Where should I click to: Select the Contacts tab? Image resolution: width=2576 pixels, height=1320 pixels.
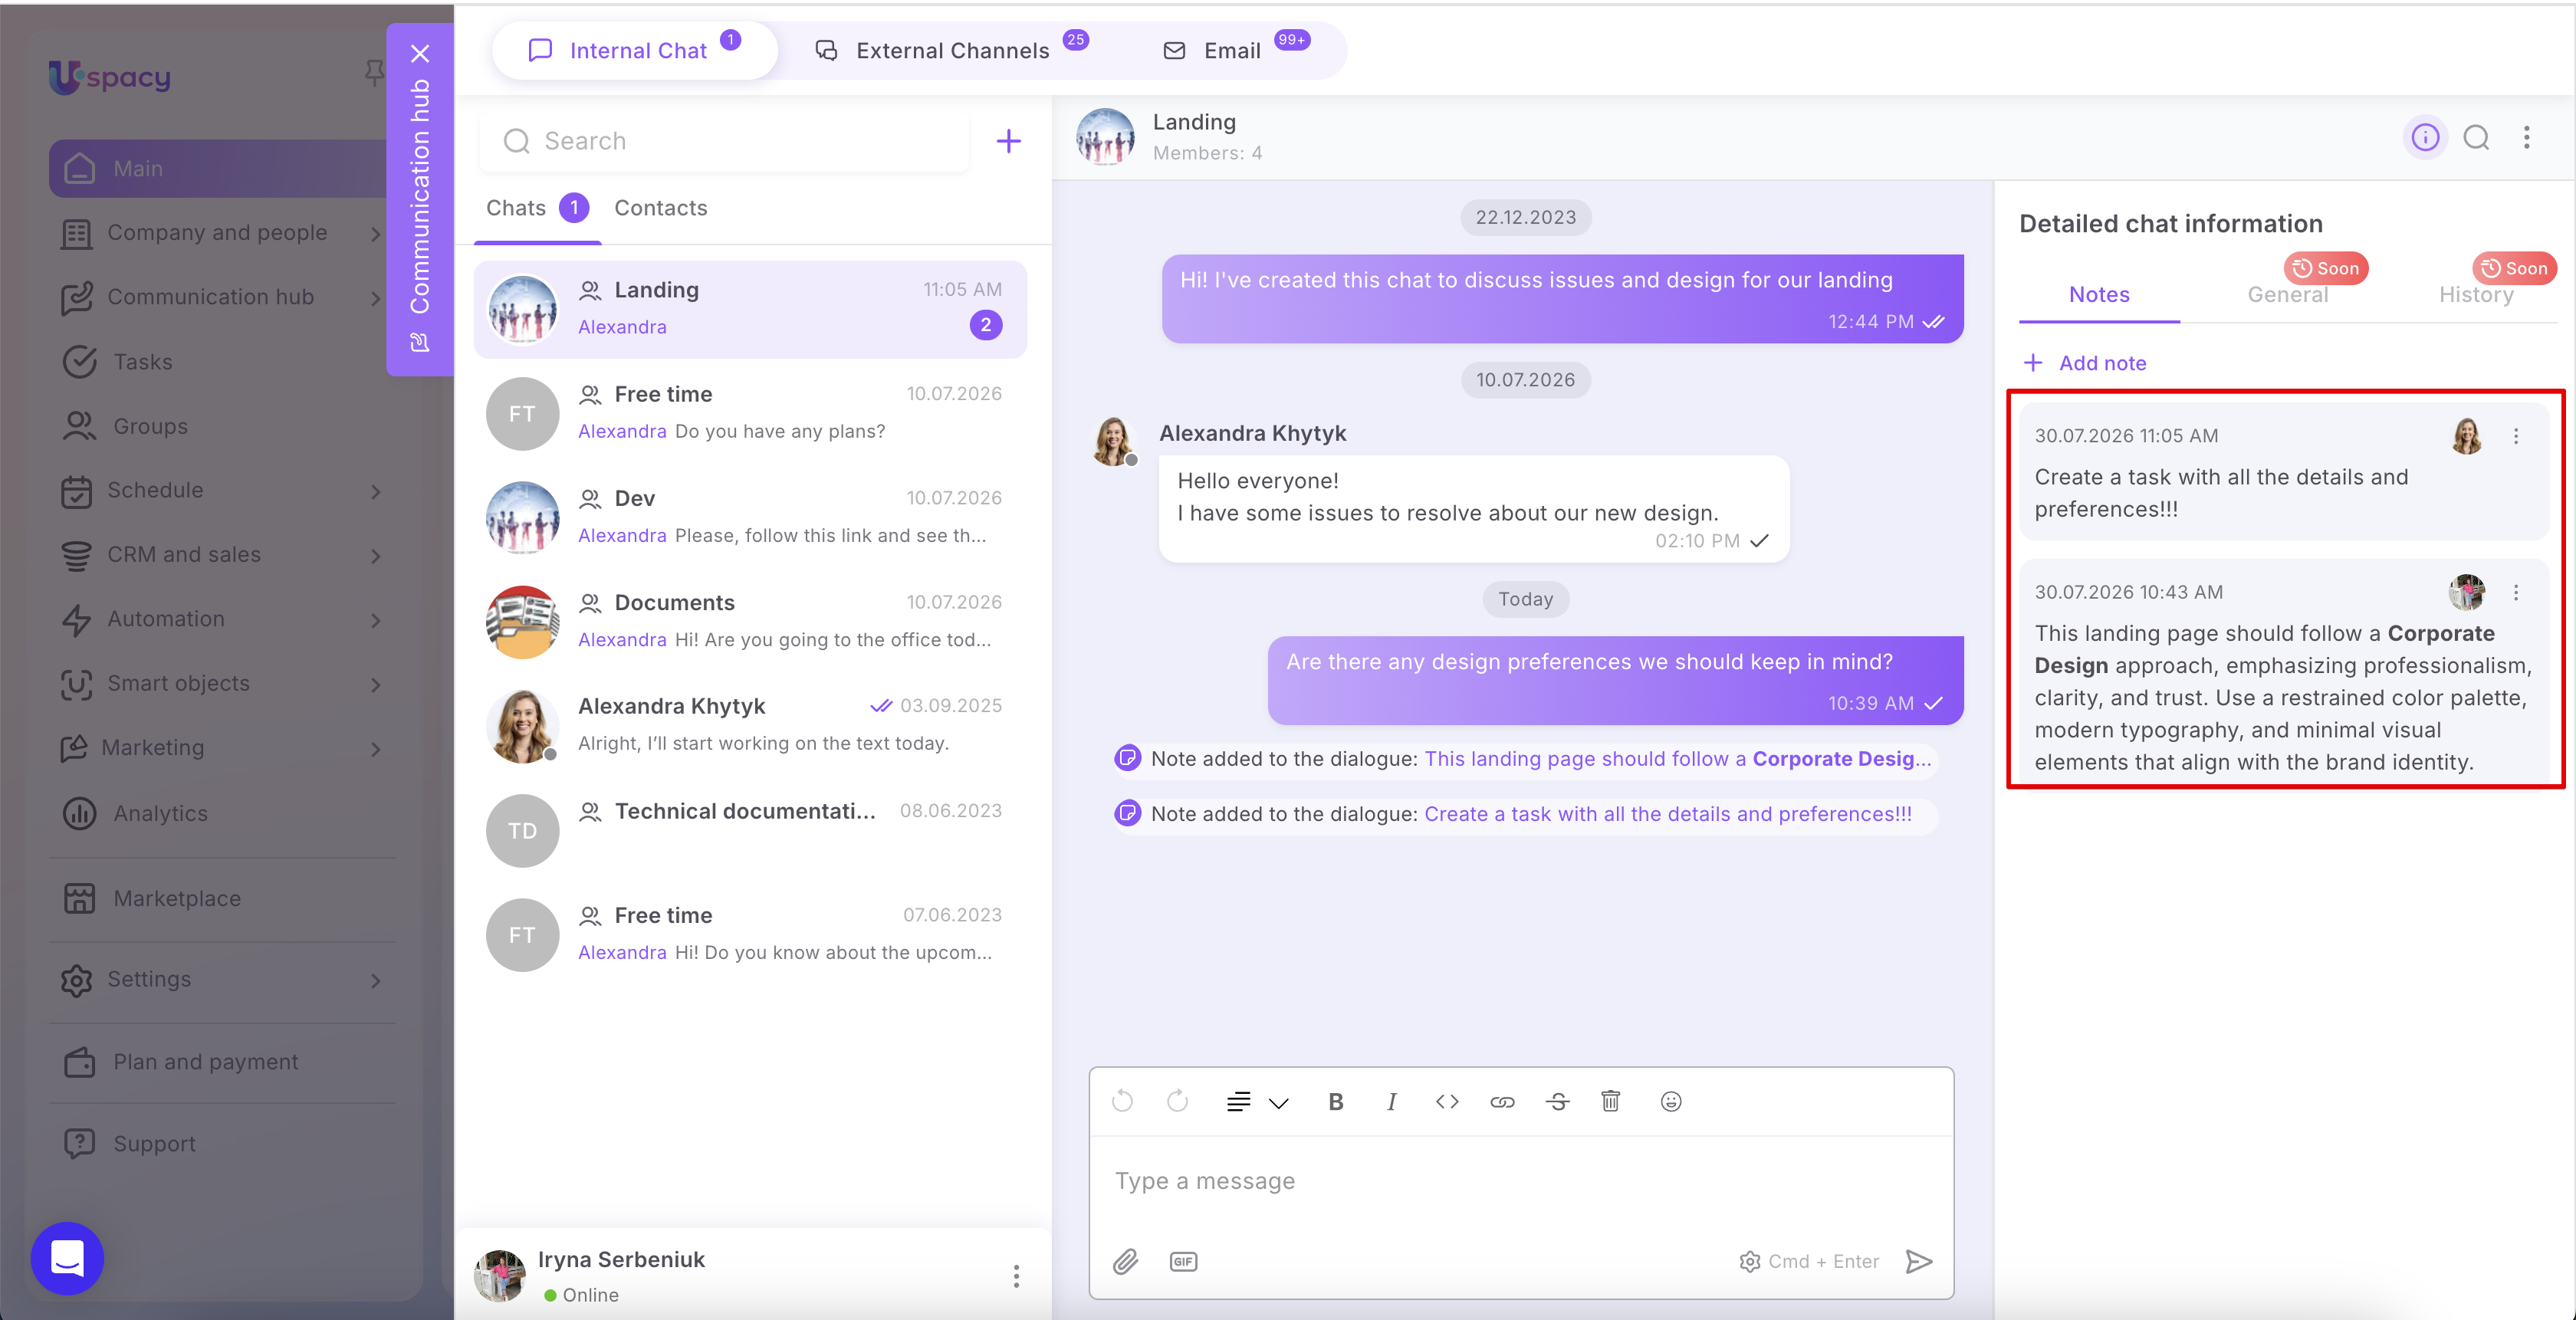coord(660,208)
